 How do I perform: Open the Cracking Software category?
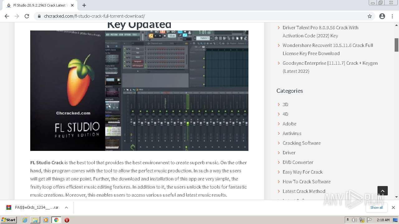[301, 143]
